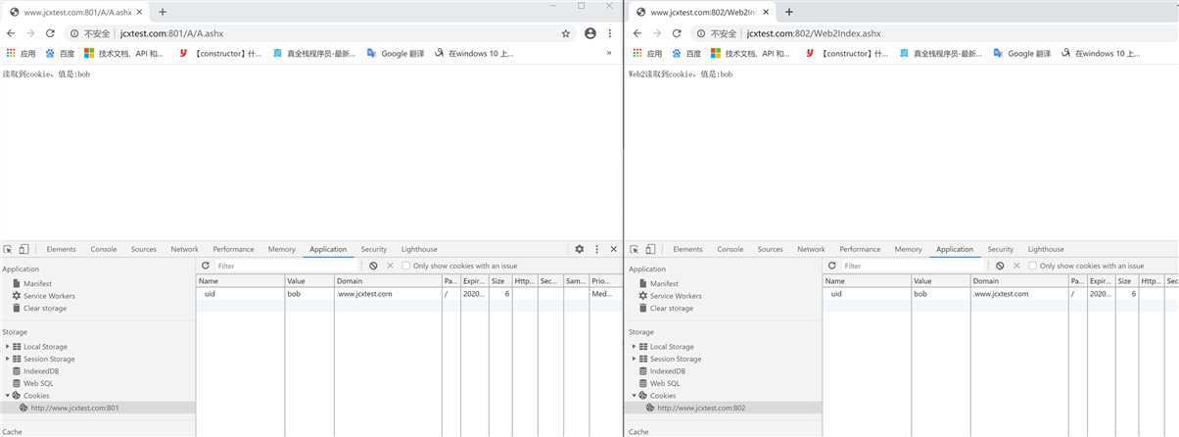
Task: Activate element inspector in left DevTools
Action: pyautogui.click(x=8, y=249)
